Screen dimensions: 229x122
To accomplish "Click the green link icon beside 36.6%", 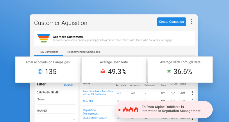I will click(x=169, y=72).
